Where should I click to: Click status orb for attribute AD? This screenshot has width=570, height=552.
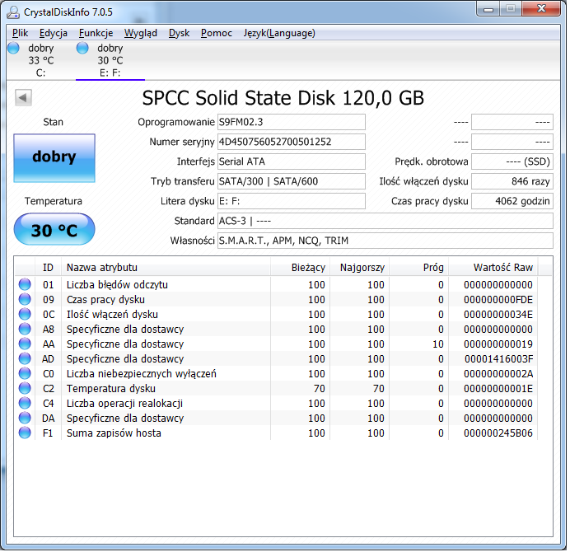[x=25, y=359]
